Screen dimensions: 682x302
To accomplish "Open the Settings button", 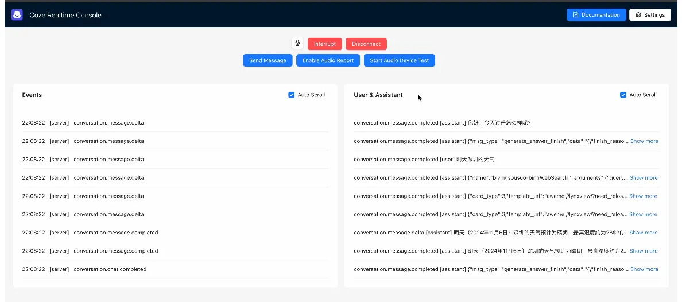I will (650, 15).
